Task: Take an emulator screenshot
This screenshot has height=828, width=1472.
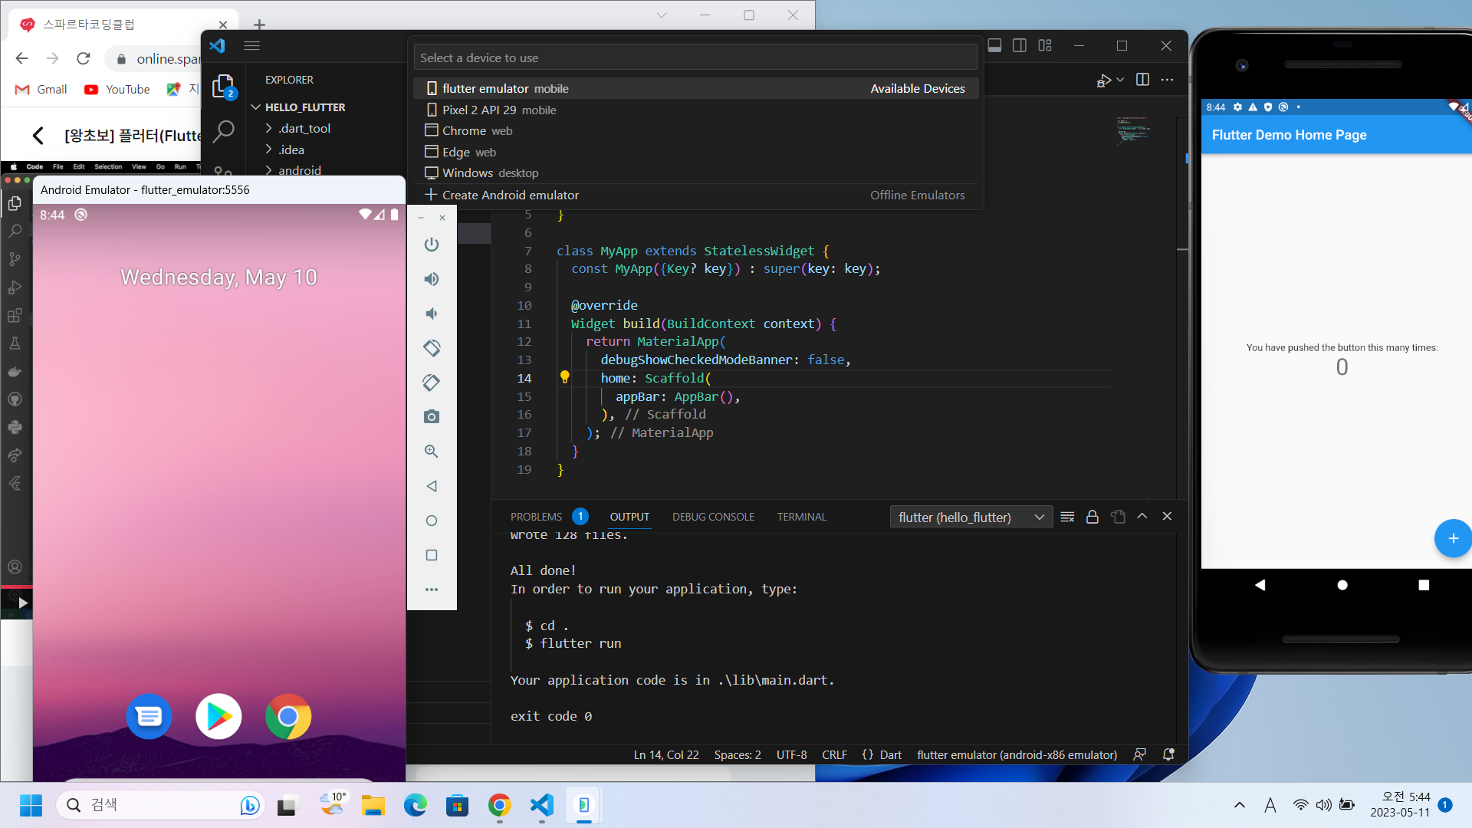Action: (x=432, y=417)
